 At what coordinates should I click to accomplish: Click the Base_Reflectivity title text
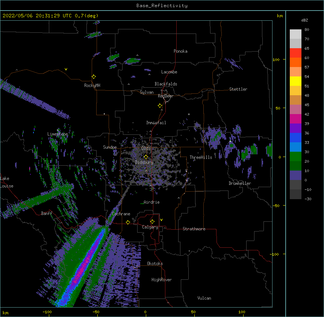[162, 6]
